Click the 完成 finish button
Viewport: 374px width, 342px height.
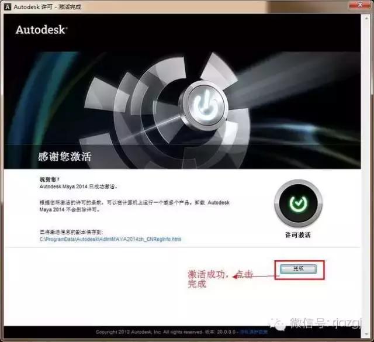tap(299, 269)
